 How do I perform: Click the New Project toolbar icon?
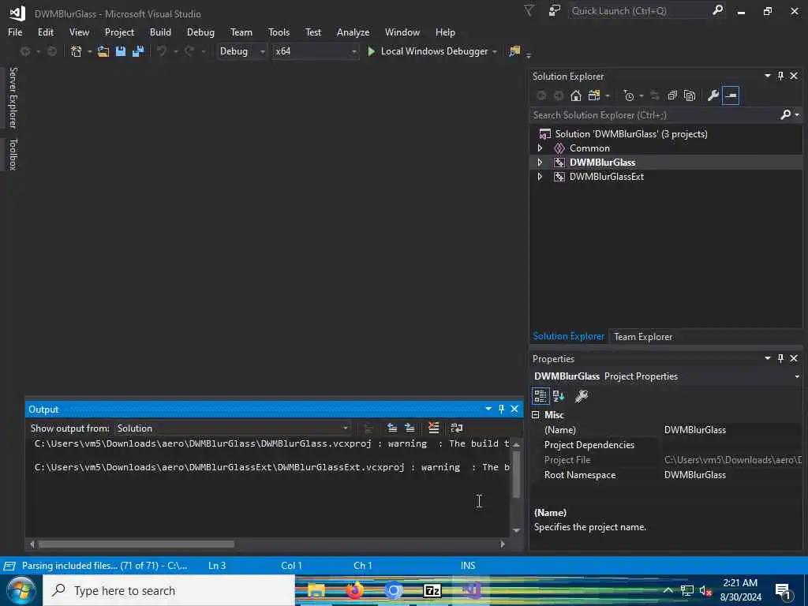[77, 51]
